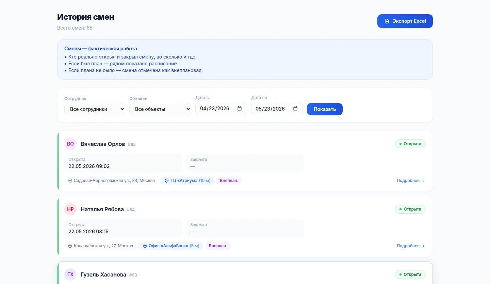The height and width of the screenshot is (284, 490).
Task: Click the НР avatar of Наталья Рябова
Action: (x=70, y=209)
